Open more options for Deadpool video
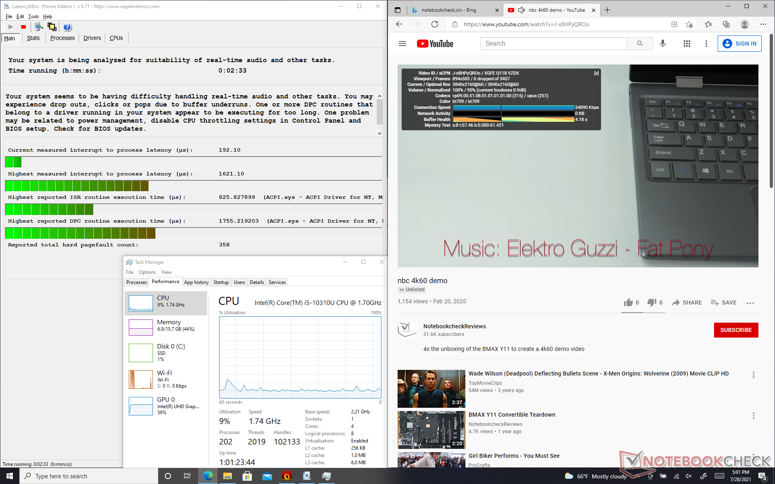 pyautogui.click(x=753, y=375)
